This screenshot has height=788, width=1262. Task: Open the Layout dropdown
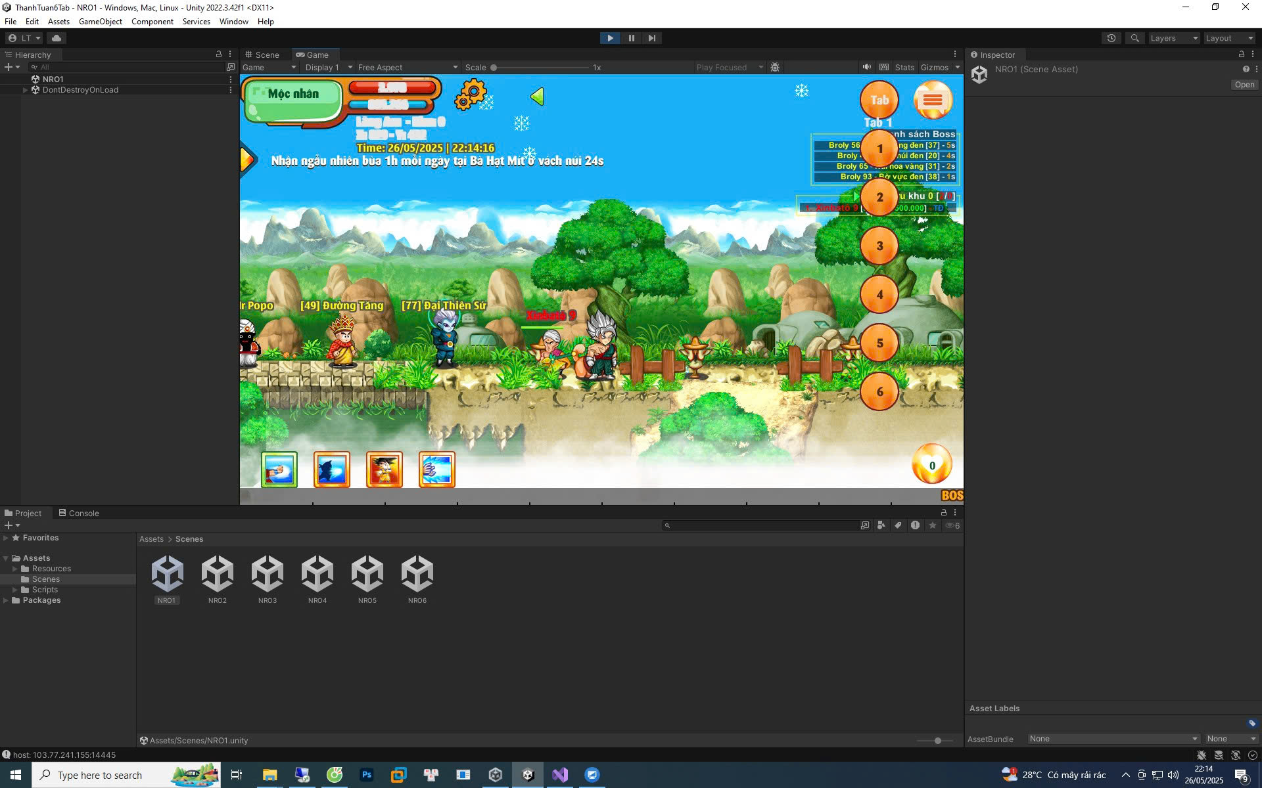click(x=1229, y=38)
